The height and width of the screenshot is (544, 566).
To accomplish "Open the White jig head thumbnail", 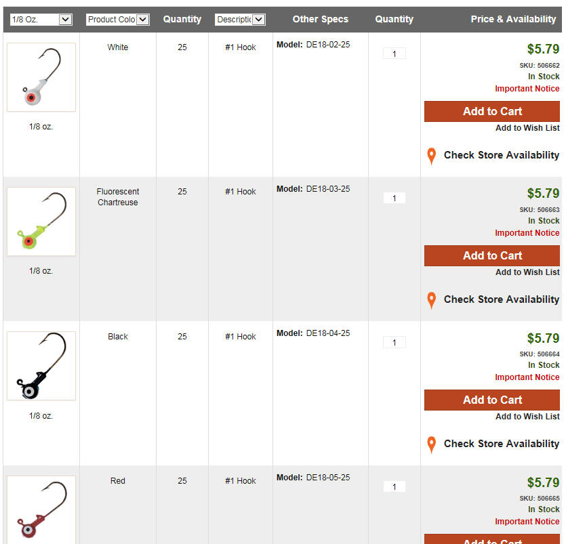I will click(x=41, y=77).
